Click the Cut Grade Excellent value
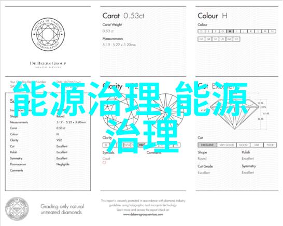 click(204, 173)
